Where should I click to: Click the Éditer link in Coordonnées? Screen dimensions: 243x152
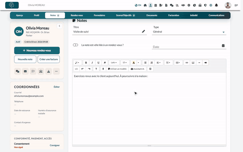click(x=56, y=87)
